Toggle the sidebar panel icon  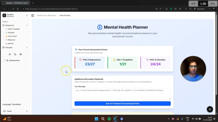(x=33, y=15)
